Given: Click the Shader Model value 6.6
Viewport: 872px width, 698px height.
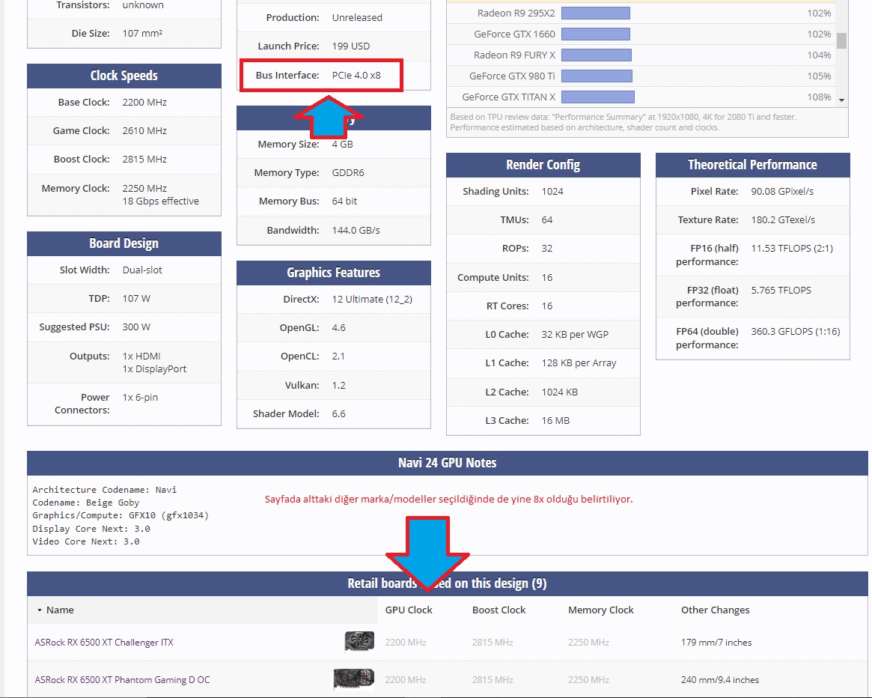Looking at the screenshot, I should pos(338,413).
